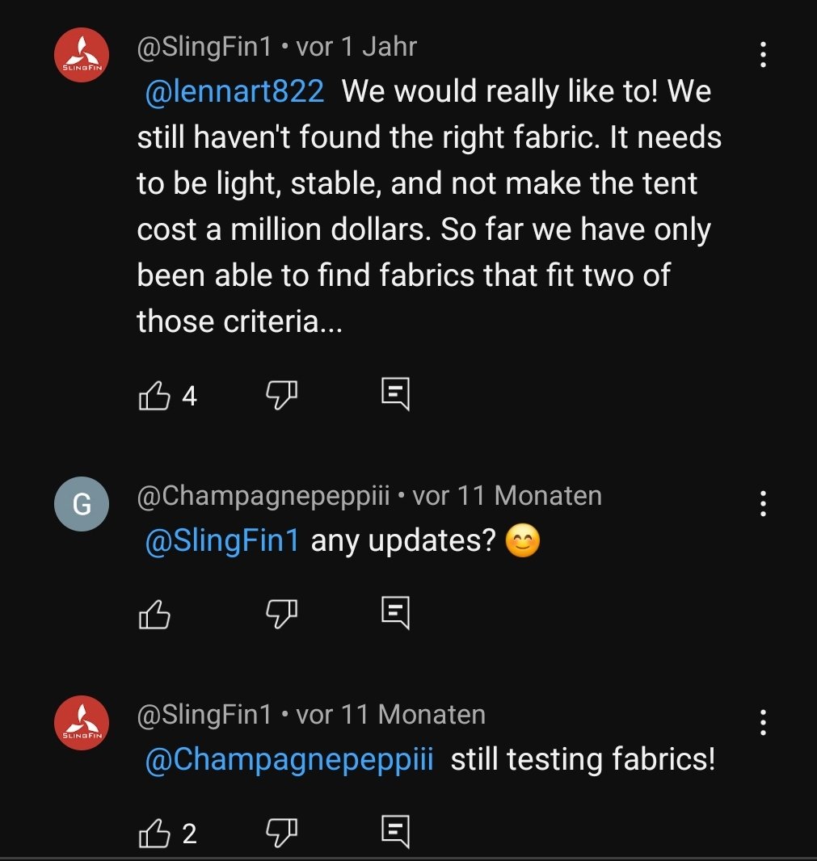Viewport: 817px width, 861px height.
Task: Like SlingFin1's comment about the right fabric
Action: point(155,396)
